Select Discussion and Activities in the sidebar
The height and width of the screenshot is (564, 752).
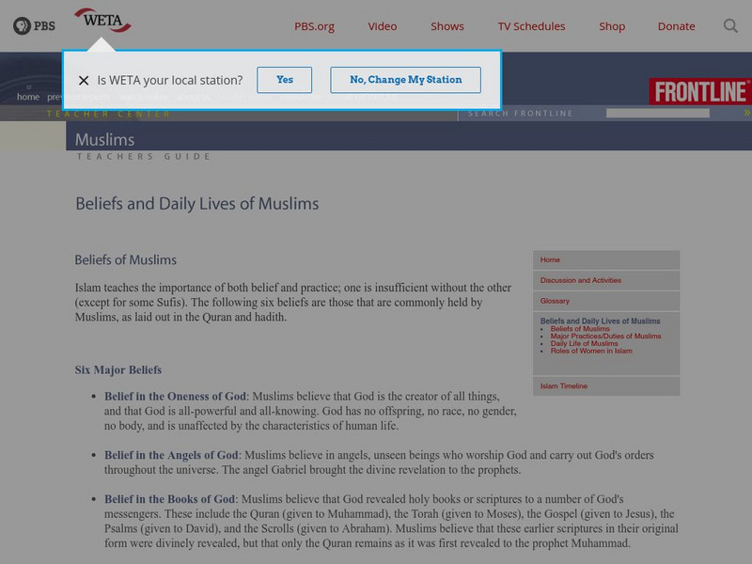point(582,280)
